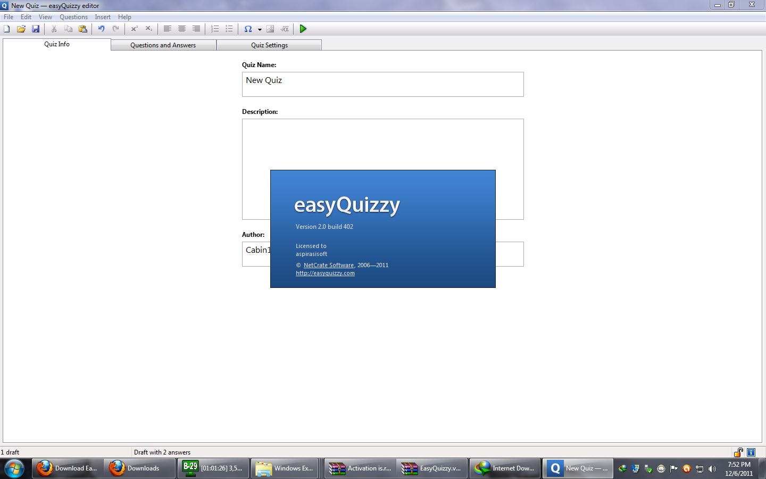Open the Quiz Settings tab

[269, 45]
